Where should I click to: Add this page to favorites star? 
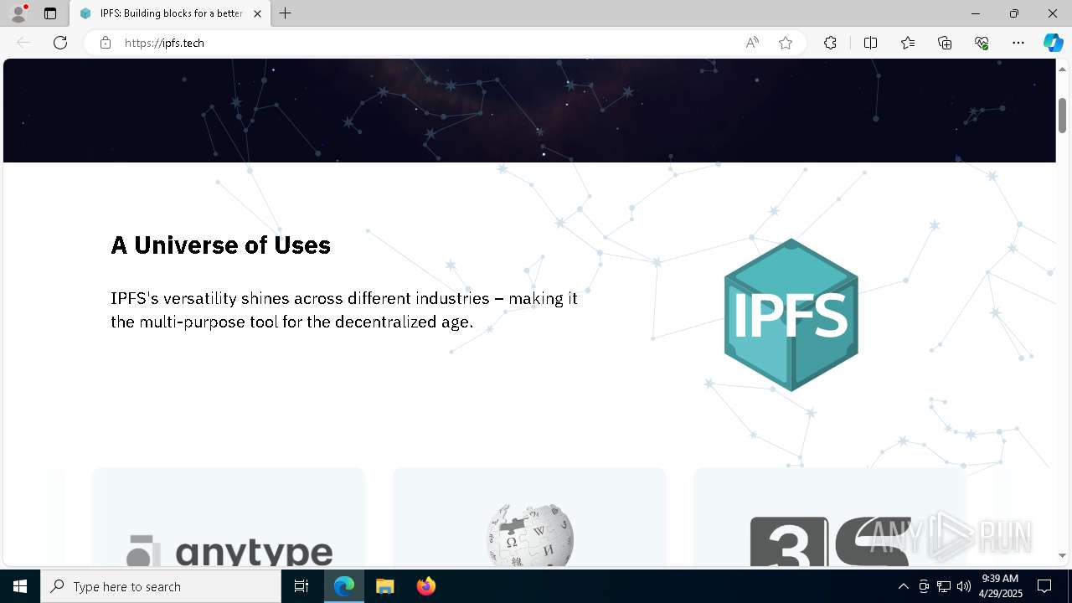786,43
